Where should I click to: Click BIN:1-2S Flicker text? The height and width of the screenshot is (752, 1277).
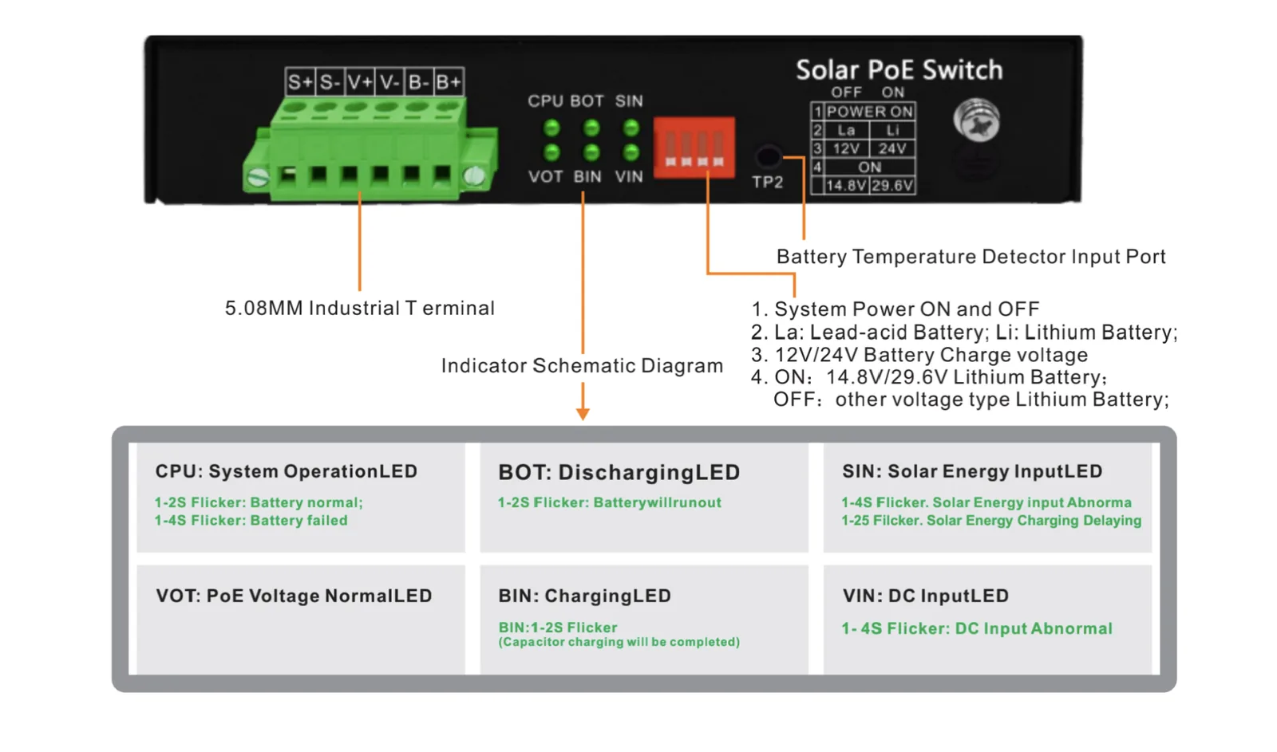pos(557,628)
